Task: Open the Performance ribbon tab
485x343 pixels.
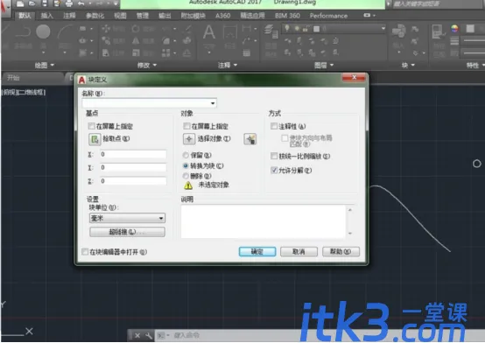Action: 328,16
